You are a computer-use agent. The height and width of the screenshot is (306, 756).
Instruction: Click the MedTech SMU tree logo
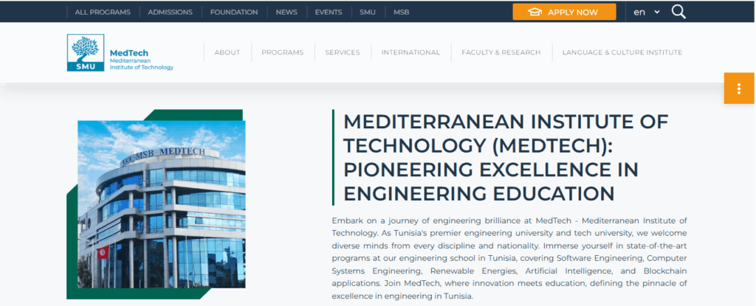click(x=86, y=52)
